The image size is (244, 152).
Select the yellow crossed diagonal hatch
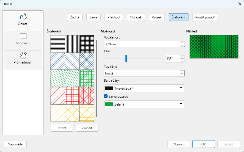(72, 113)
